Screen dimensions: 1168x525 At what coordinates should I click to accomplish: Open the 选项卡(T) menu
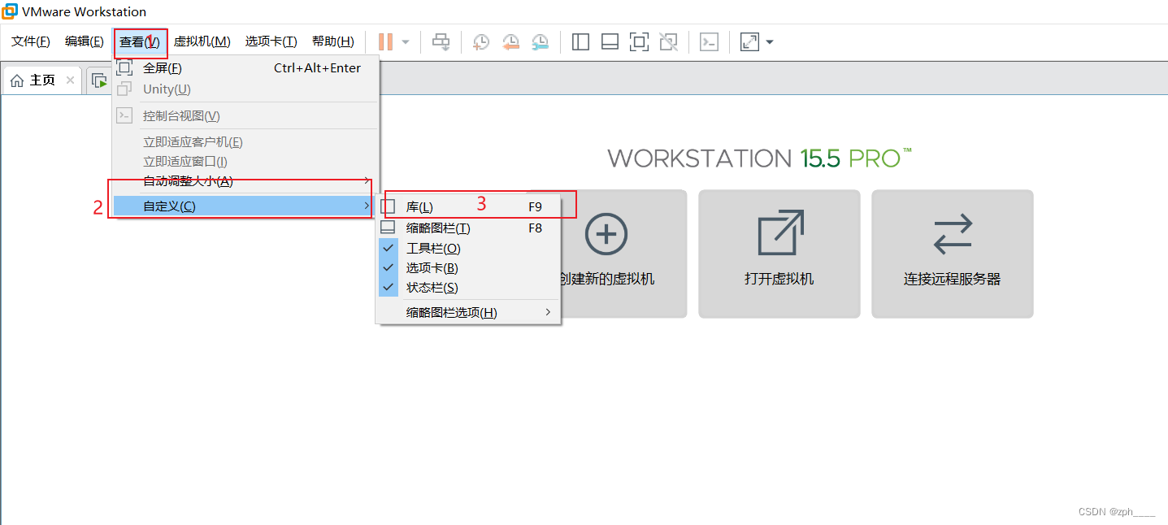271,41
